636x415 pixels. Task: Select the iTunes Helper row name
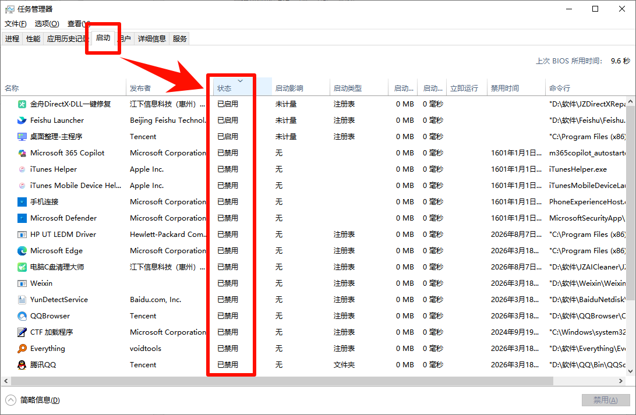pyautogui.click(x=54, y=169)
